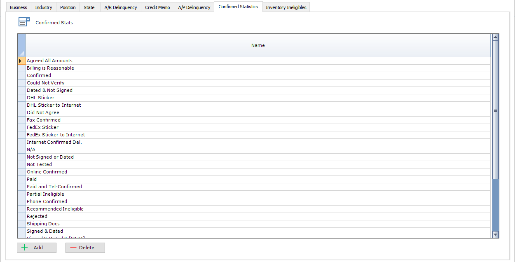Switch to the Business tab
Viewport: 515px width, 262px height.
pos(18,7)
